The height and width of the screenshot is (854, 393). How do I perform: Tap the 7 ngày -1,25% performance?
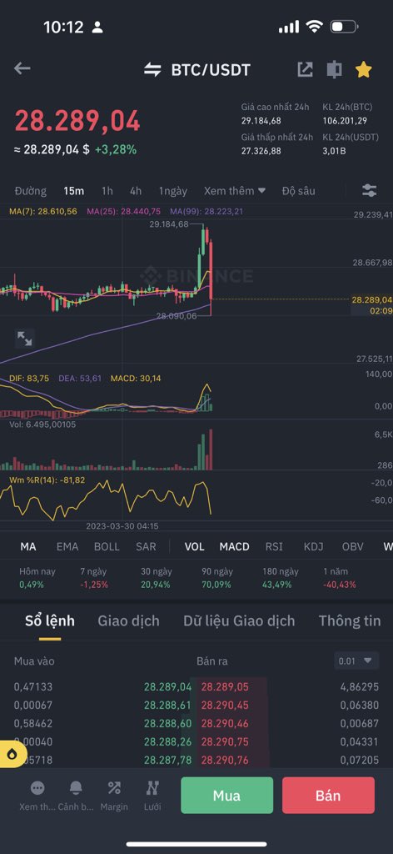pyautogui.click(x=93, y=578)
